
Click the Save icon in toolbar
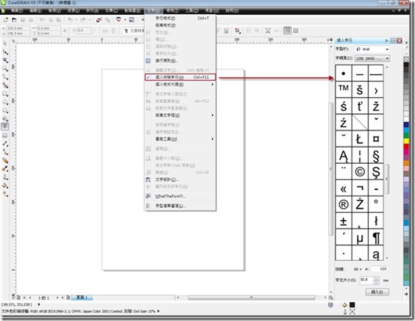pyautogui.click(x=23, y=20)
